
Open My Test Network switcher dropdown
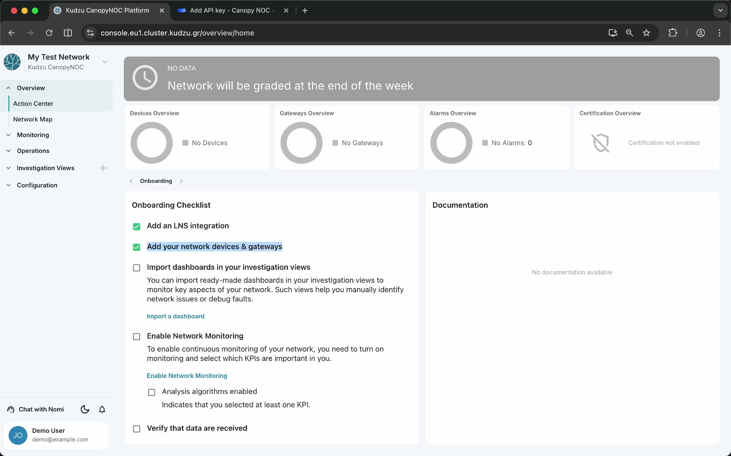(105, 62)
